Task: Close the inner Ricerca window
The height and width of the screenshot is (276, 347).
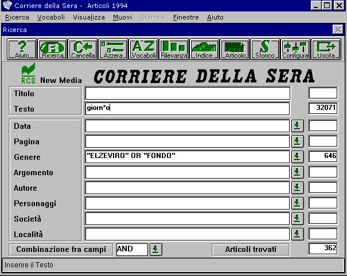Action: coord(338,29)
